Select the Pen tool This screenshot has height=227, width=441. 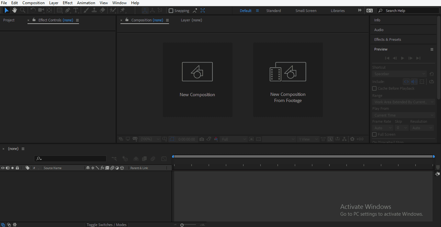point(68,10)
